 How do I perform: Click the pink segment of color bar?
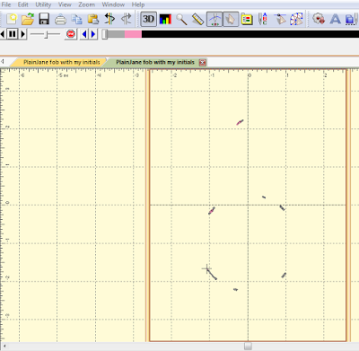point(133,34)
